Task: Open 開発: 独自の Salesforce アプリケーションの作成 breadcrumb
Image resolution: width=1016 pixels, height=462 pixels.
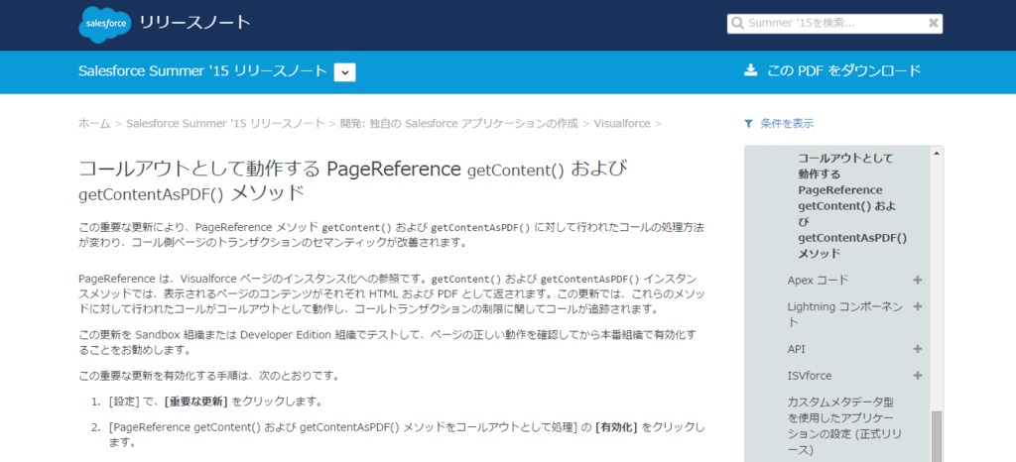Action: pos(458,123)
